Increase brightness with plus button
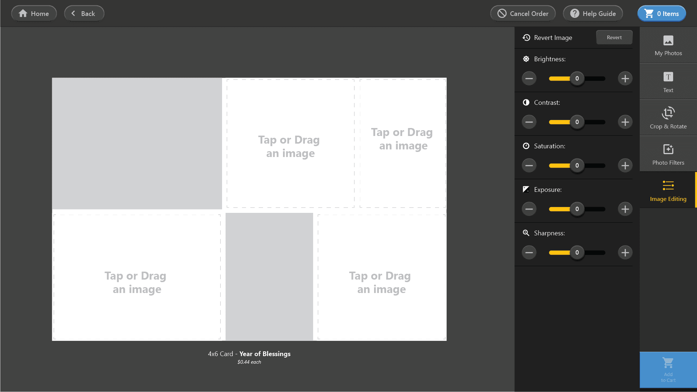 (625, 78)
